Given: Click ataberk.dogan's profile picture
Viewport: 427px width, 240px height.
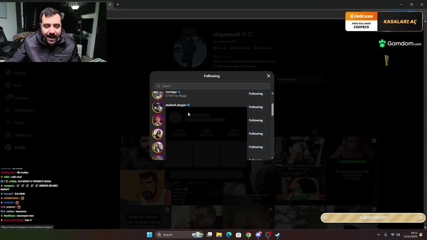Looking at the screenshot, I should point(158,107).
